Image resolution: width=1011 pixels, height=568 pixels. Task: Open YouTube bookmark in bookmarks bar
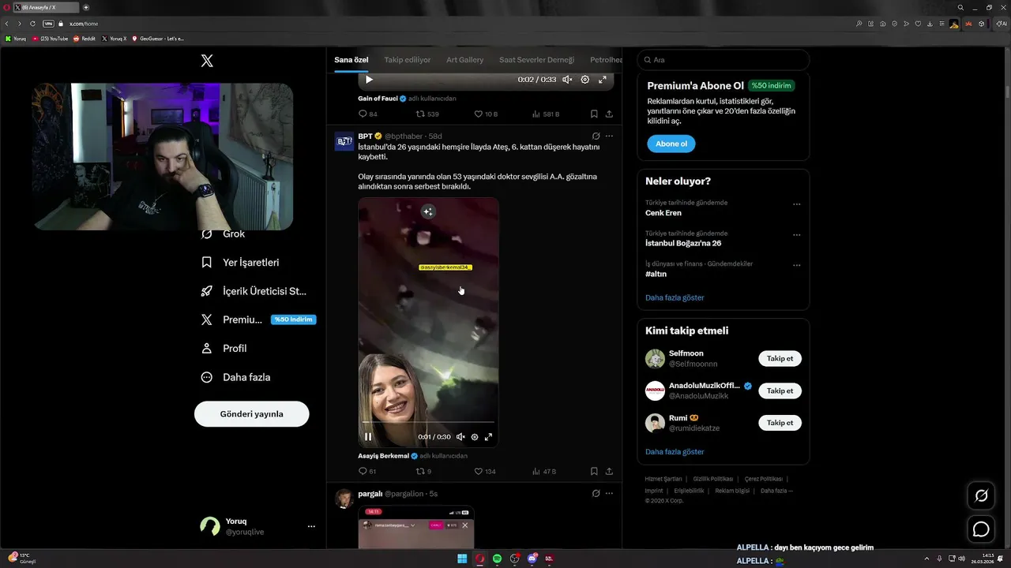pyautogui.click(x=51, y=38)
